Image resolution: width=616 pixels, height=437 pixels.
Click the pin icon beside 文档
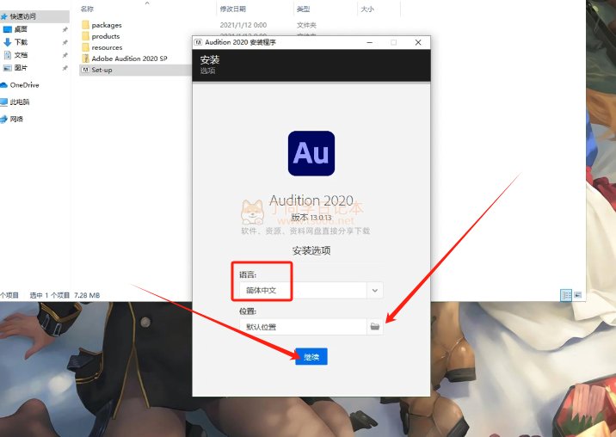pos(65,55)
